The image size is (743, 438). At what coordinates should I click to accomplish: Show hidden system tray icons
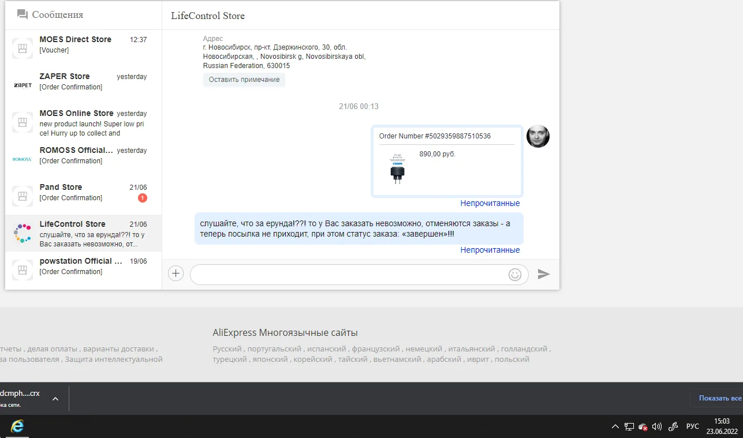click(x=616, y=427)
